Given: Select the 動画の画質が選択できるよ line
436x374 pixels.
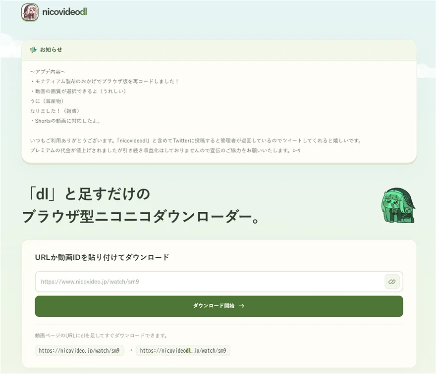Looking at the screenshot, I should 78,91.
